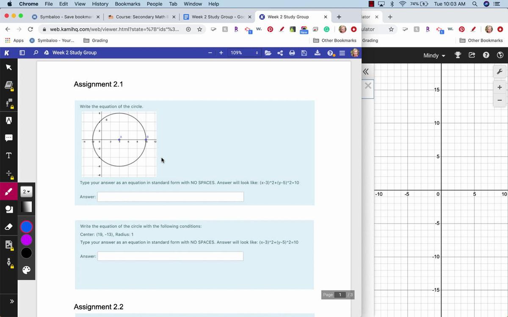Screen dimensions: 508x317
Task: Click the second Answer input field
Action: (170, 256)
